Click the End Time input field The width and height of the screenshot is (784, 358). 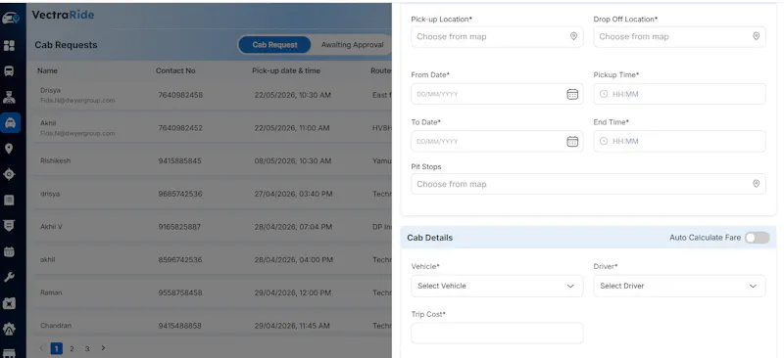(x=679, y=141)
